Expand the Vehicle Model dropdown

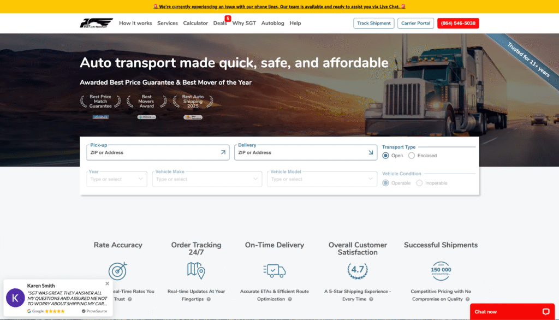(x=322, y=179)
